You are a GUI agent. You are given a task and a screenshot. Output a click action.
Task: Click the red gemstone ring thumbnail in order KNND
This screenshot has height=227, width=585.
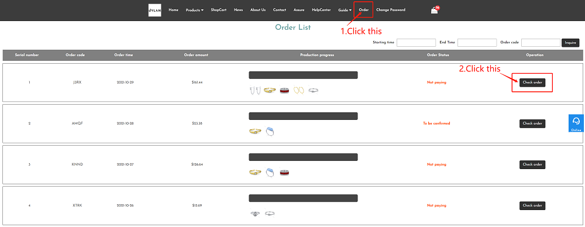(285, 173)
